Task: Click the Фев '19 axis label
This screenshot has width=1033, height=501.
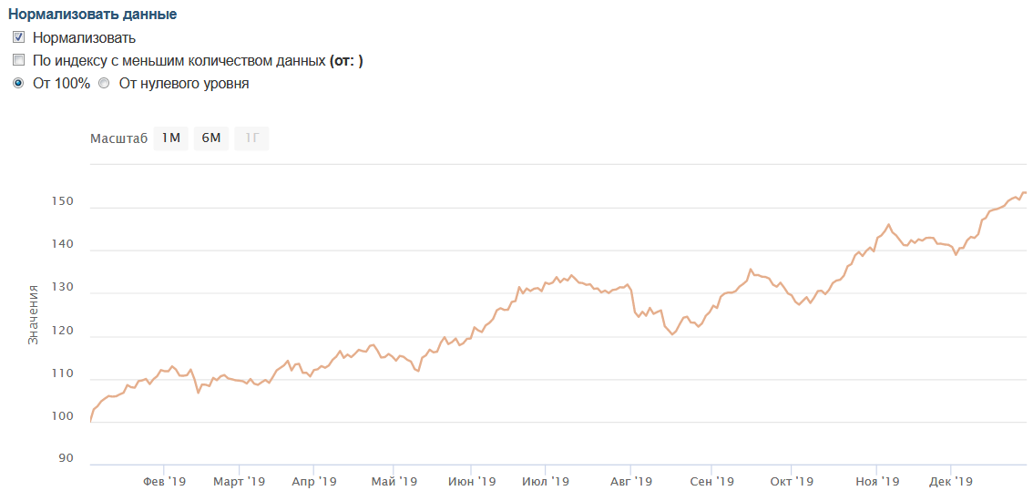Action: click(x=165, y=482)
